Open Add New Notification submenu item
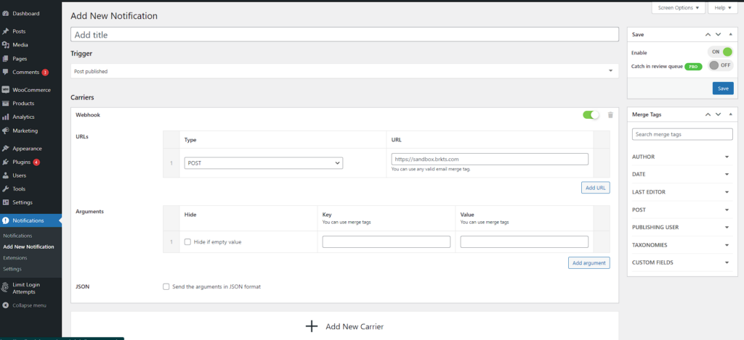 28,246
